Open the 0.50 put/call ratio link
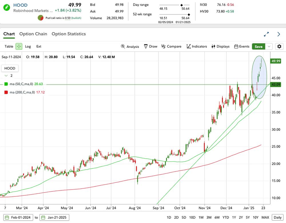This screenshot has width=286, height=223. (68, 18)
